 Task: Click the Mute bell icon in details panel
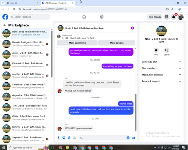click(156, 50)
